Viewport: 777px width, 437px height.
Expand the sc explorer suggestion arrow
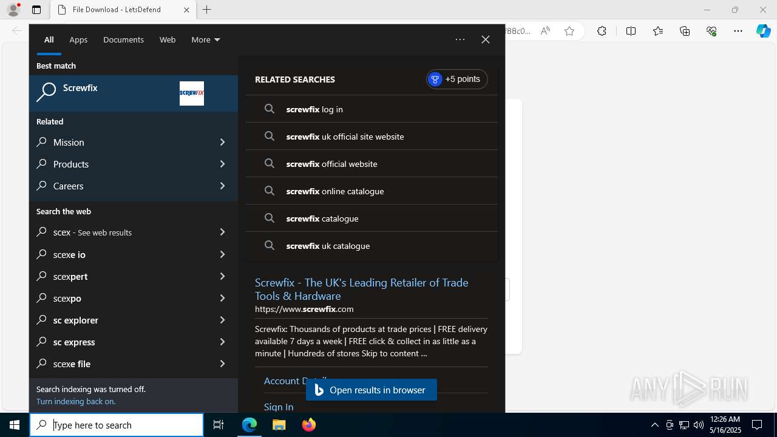click(x=222, y=320)
